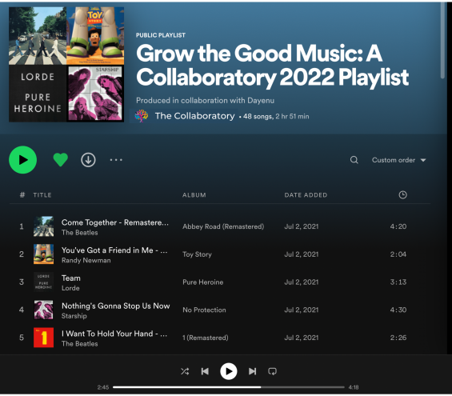This screenshot has width=452, height=396.
Task: Open the 1 (Remastered) album link
Action: pyautogui.click(x=206, y=338)
